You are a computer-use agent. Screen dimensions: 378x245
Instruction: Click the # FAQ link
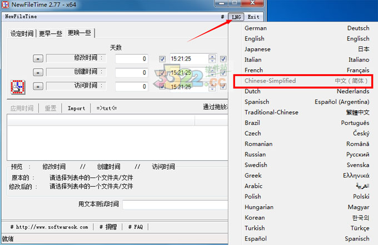(x=136, y=227)
